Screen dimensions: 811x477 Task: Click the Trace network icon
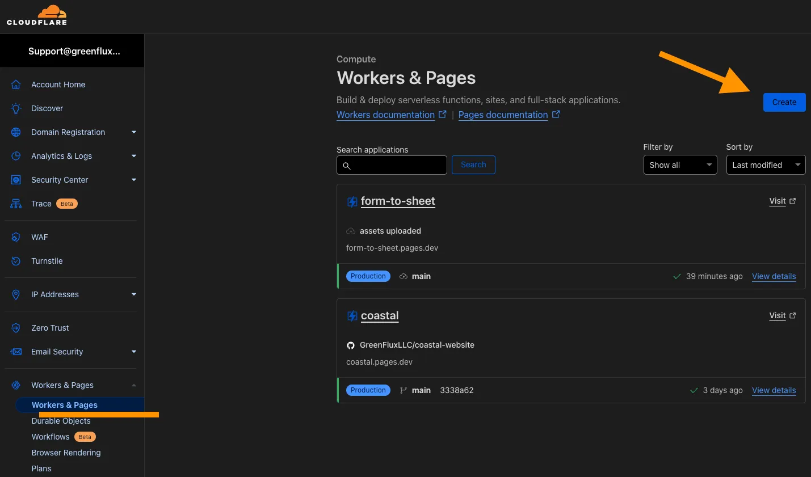click(x=16, y=204)
